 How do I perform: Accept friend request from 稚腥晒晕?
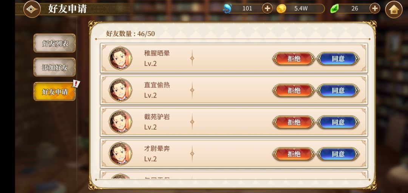(x=338, y=59)
